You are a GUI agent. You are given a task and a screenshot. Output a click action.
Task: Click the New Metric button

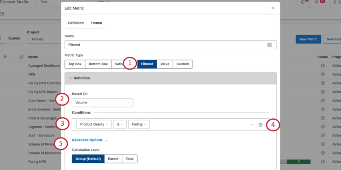[308, 39]
